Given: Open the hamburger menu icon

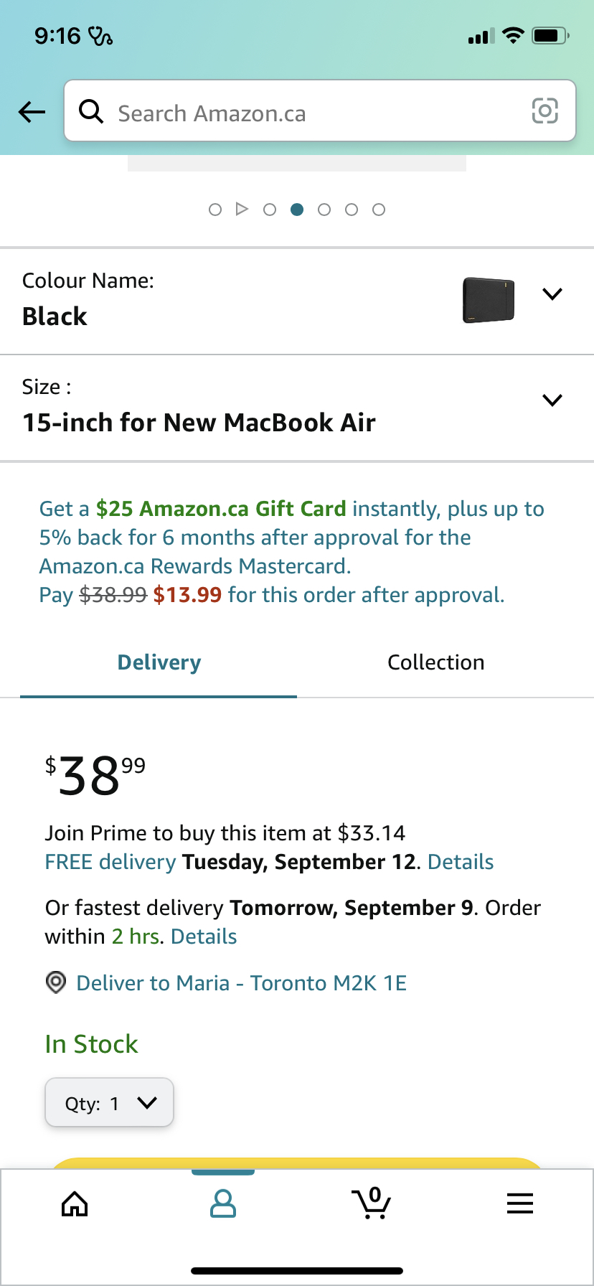Looking at the screenshot, I should [x=519, y=1203].
